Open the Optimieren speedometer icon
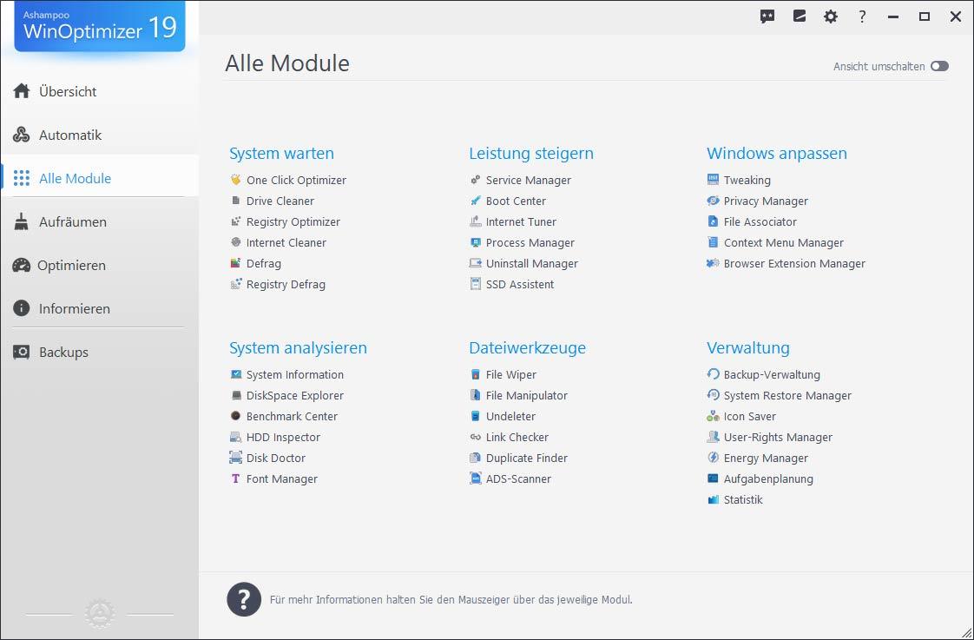 coord(21,266)
